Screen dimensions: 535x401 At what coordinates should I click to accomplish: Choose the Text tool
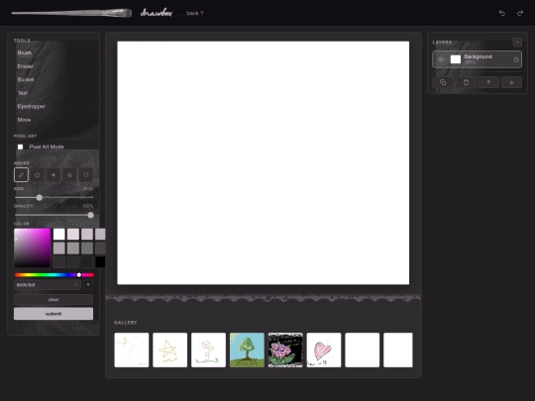(23, 93)
